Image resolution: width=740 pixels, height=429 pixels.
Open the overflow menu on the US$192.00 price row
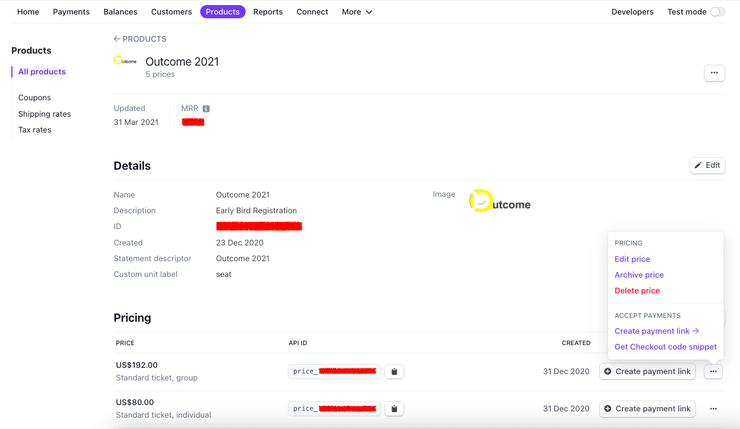coord(713,372)
